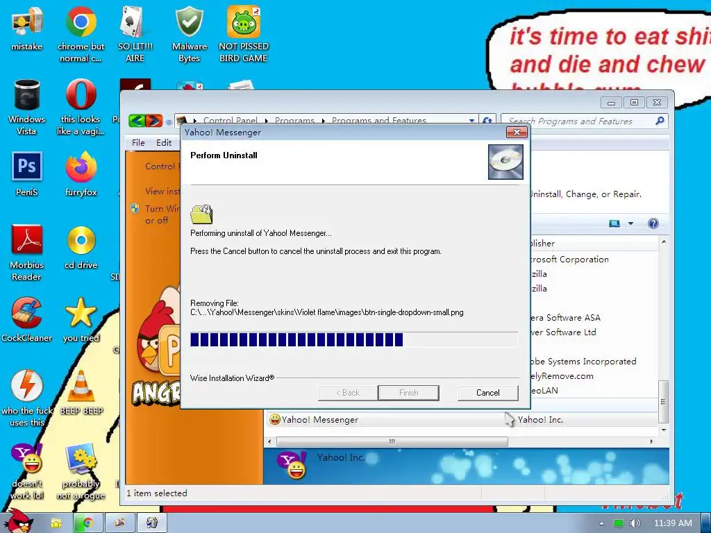Image resolution: width=711 pixels, height=533 pixels.
Task: Click the SafelyRemove.com publisher entry
Action: pyautogui.click(x=562, y=375)
